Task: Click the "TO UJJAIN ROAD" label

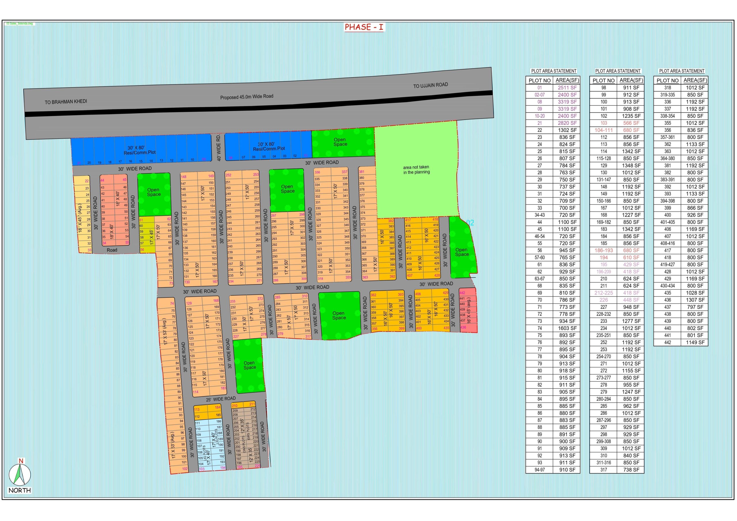Action: [430, 85]
